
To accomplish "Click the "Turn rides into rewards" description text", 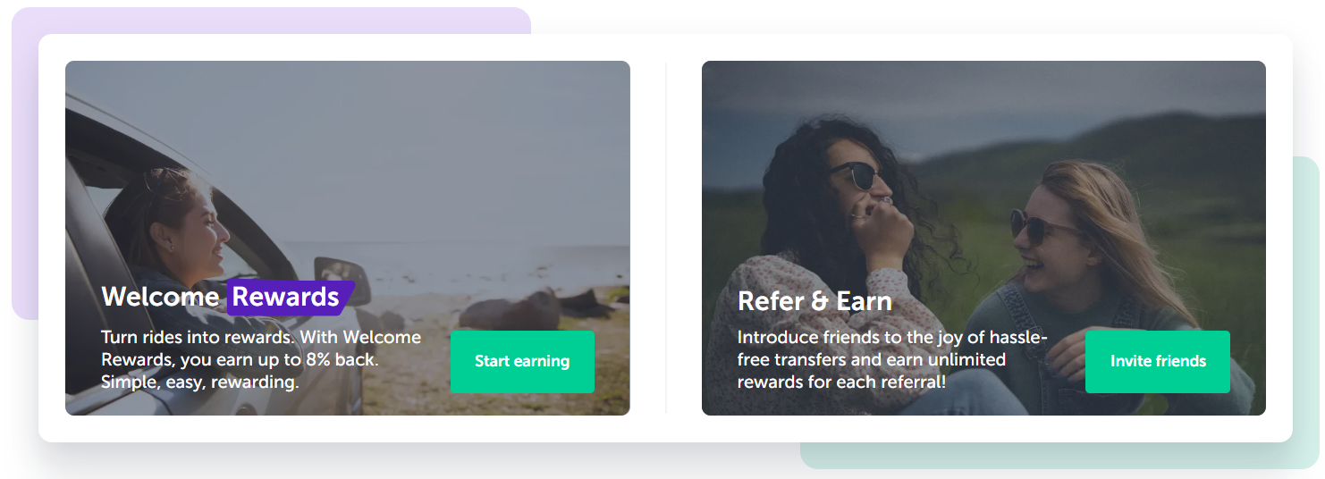I will coord(261,360).
